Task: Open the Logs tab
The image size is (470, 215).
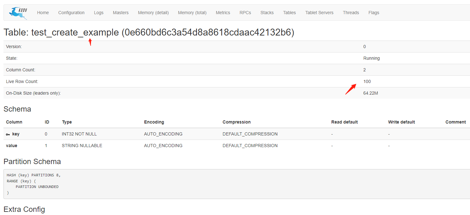Action: pos(98,13)
